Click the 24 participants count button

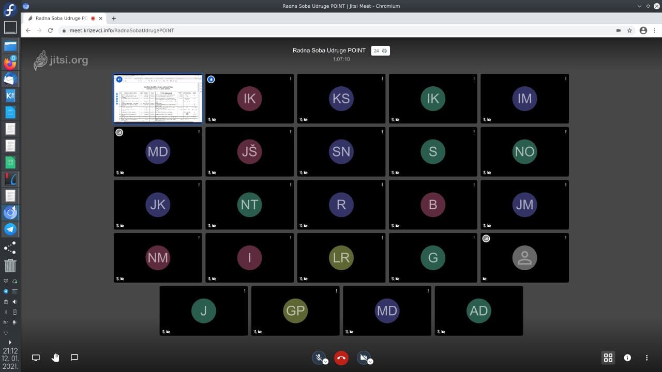[380, 51]
